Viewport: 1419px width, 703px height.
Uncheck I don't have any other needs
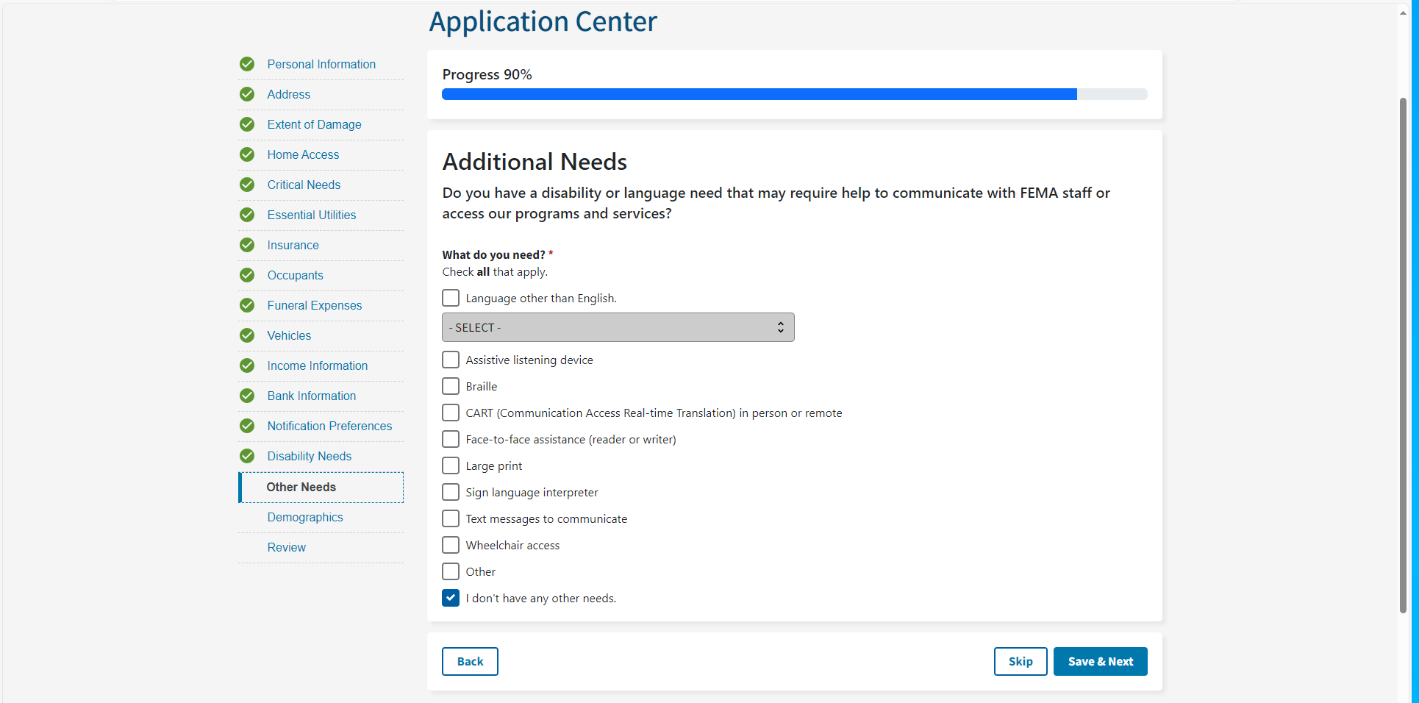coord(451,598)
